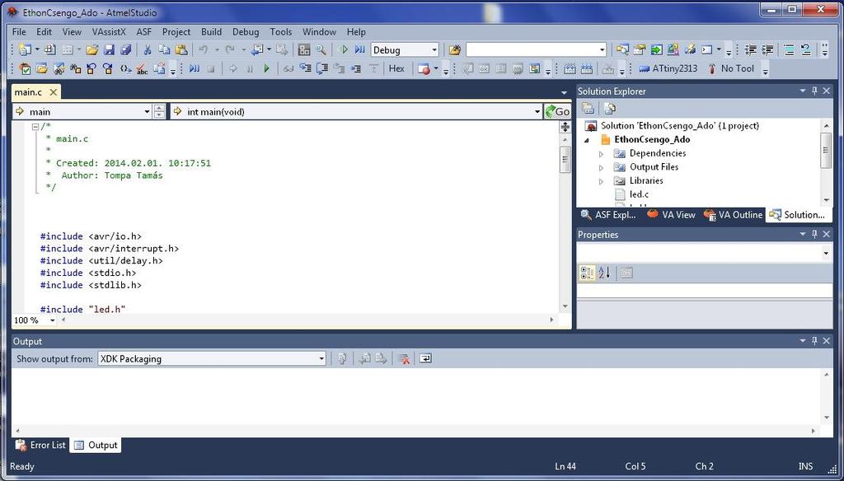844x481 pixels.
Task: Click the Step Into icon
Action: pos(305,69)
